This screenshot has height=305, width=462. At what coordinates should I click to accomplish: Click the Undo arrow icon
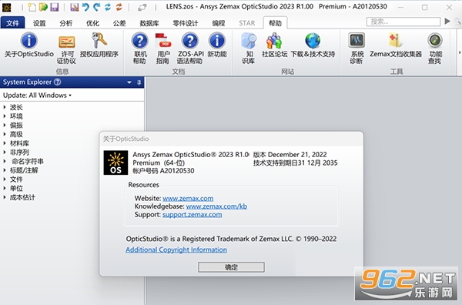pos(85,7)
